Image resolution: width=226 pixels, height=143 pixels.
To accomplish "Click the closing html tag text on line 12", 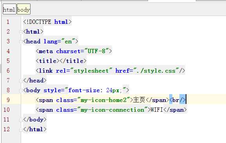I will (35, 129).
